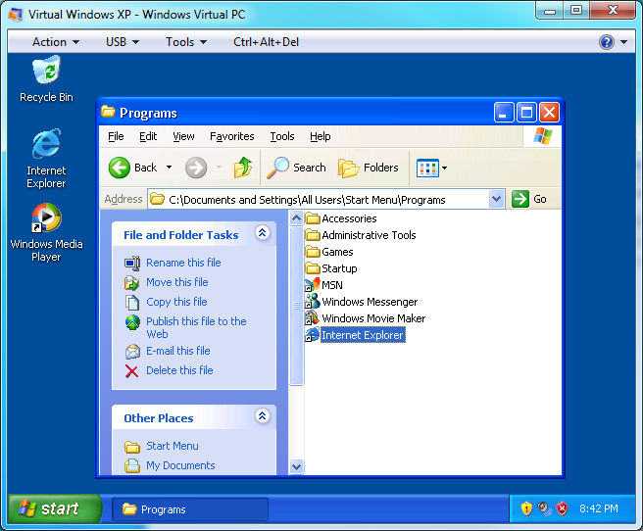Open the Virtual PC Tools menu

click(186, 42)
